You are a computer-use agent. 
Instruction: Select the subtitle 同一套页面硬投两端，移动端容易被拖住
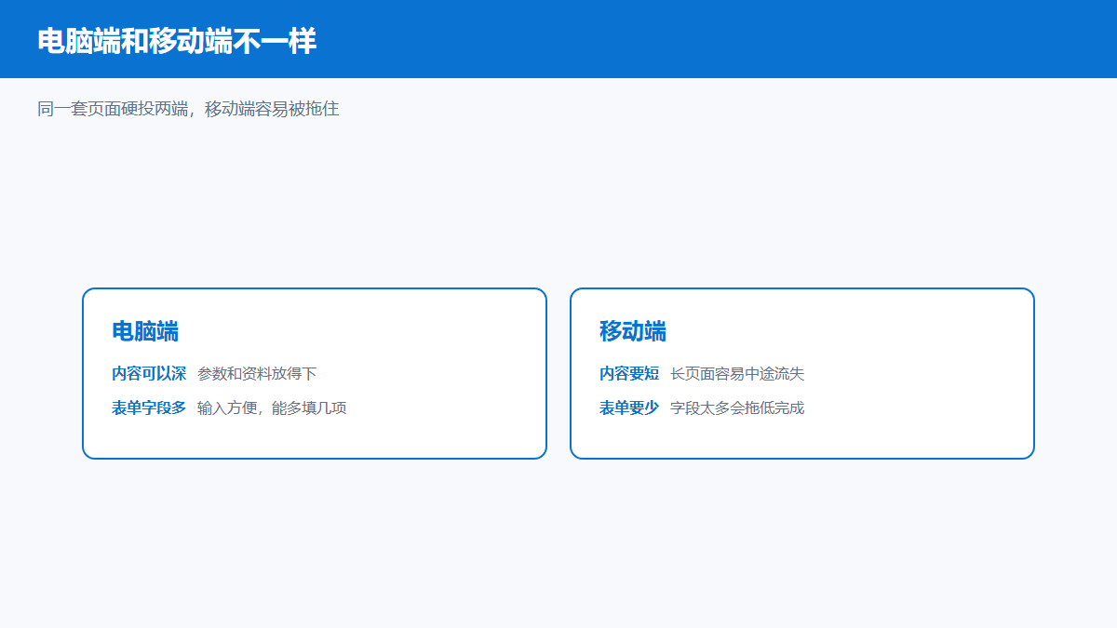[188, 109]
